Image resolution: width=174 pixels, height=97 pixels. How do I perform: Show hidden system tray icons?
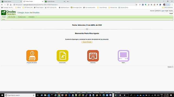tap(135, 95)
